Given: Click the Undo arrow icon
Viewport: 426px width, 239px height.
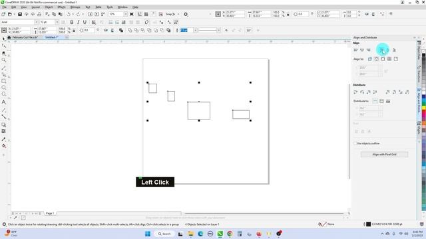Looking at the screenshot, I should 69,14.
